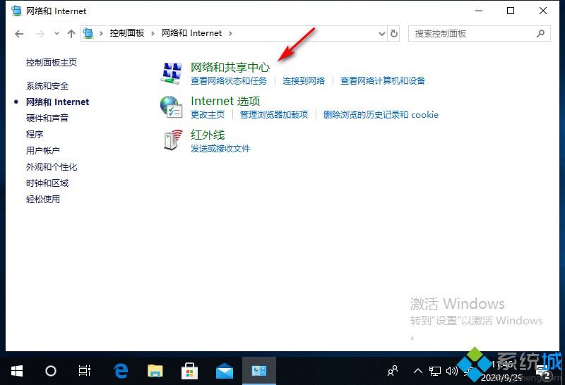Click the Network and Sharing Center icon
565x385 pixels.
171,73
